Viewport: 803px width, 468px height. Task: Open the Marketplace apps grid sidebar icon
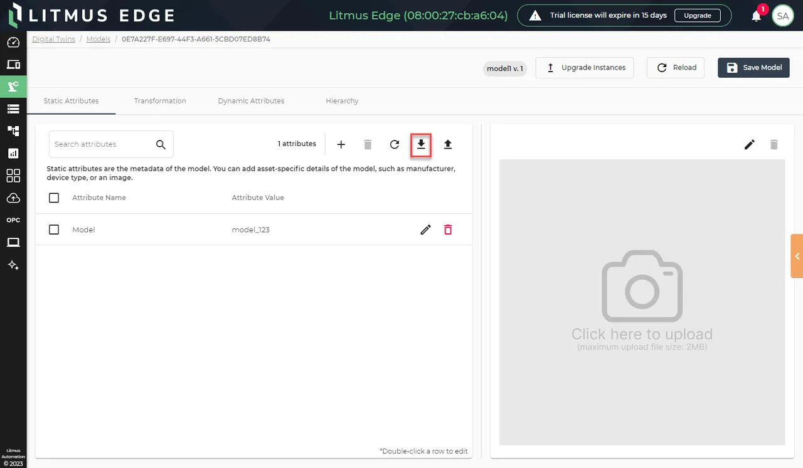(13, 176)
